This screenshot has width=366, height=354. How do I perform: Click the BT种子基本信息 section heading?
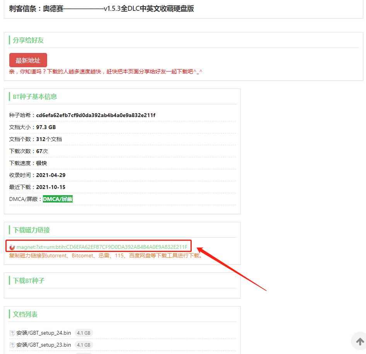tap(35, 97)
